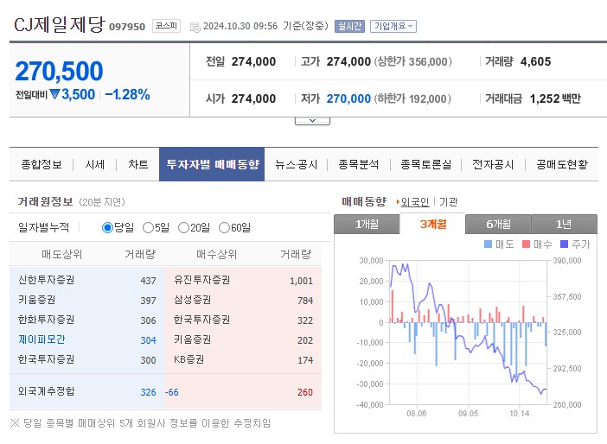The height and width of the screenshot is (444, 607).
Task: Select the 5일 radio button
Action: tap(148, 228)
